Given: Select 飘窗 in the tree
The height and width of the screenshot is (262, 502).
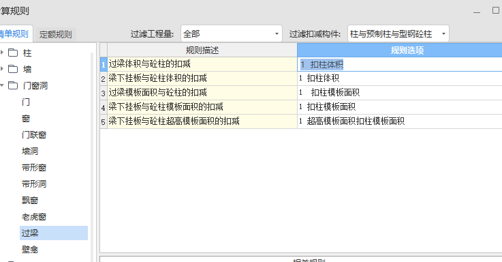Looking at the screenshot, I should click(x=30, y=200).
